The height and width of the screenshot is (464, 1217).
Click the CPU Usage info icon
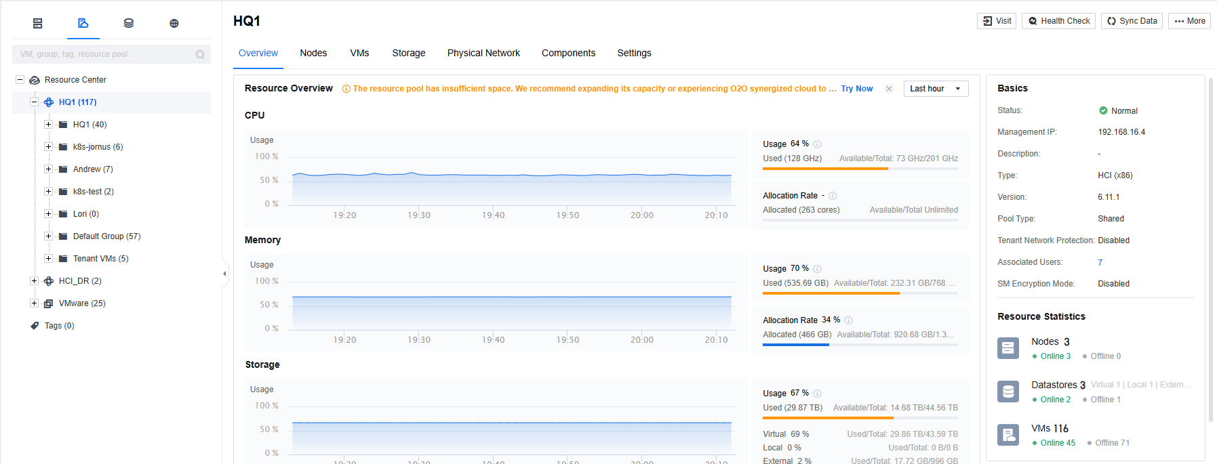[x=817, y=144]
